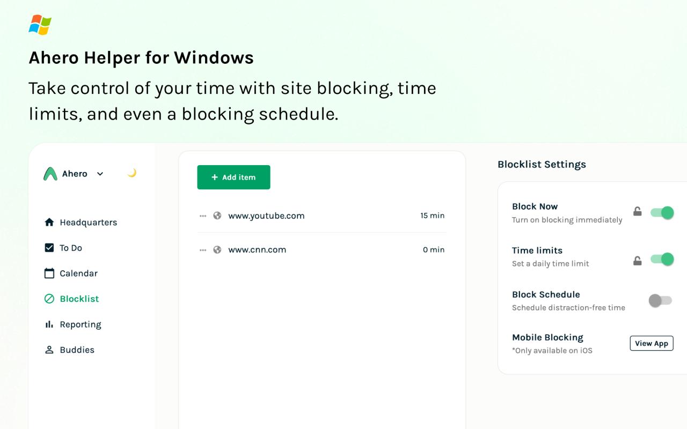Click the lock icon next to Time limits
The height and width of the screenshot is (429, 687).
(638, 261)
